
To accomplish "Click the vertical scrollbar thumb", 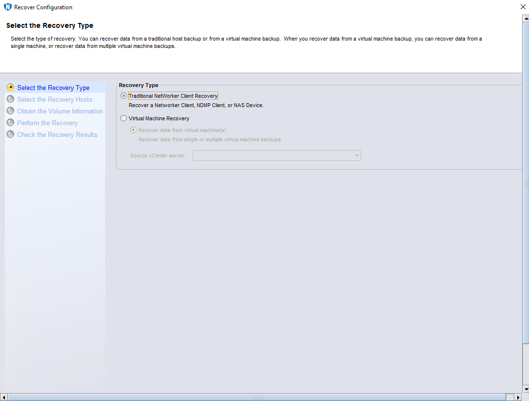I will 526,183.
